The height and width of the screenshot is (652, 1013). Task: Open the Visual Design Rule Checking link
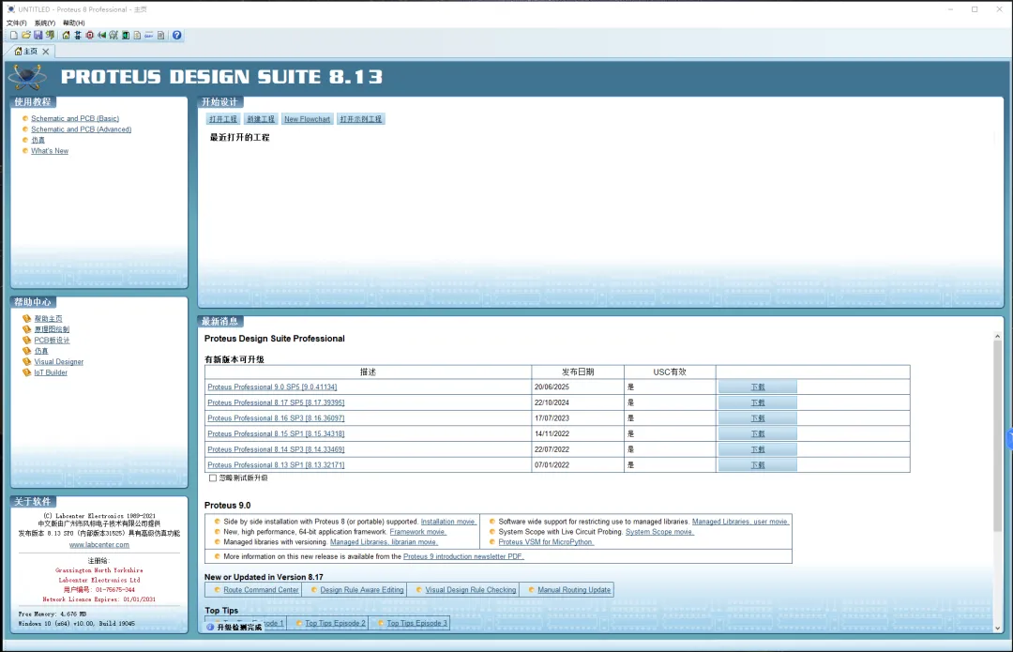(x=470, y=590)
